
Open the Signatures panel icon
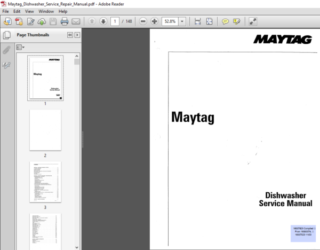point(6,65)
